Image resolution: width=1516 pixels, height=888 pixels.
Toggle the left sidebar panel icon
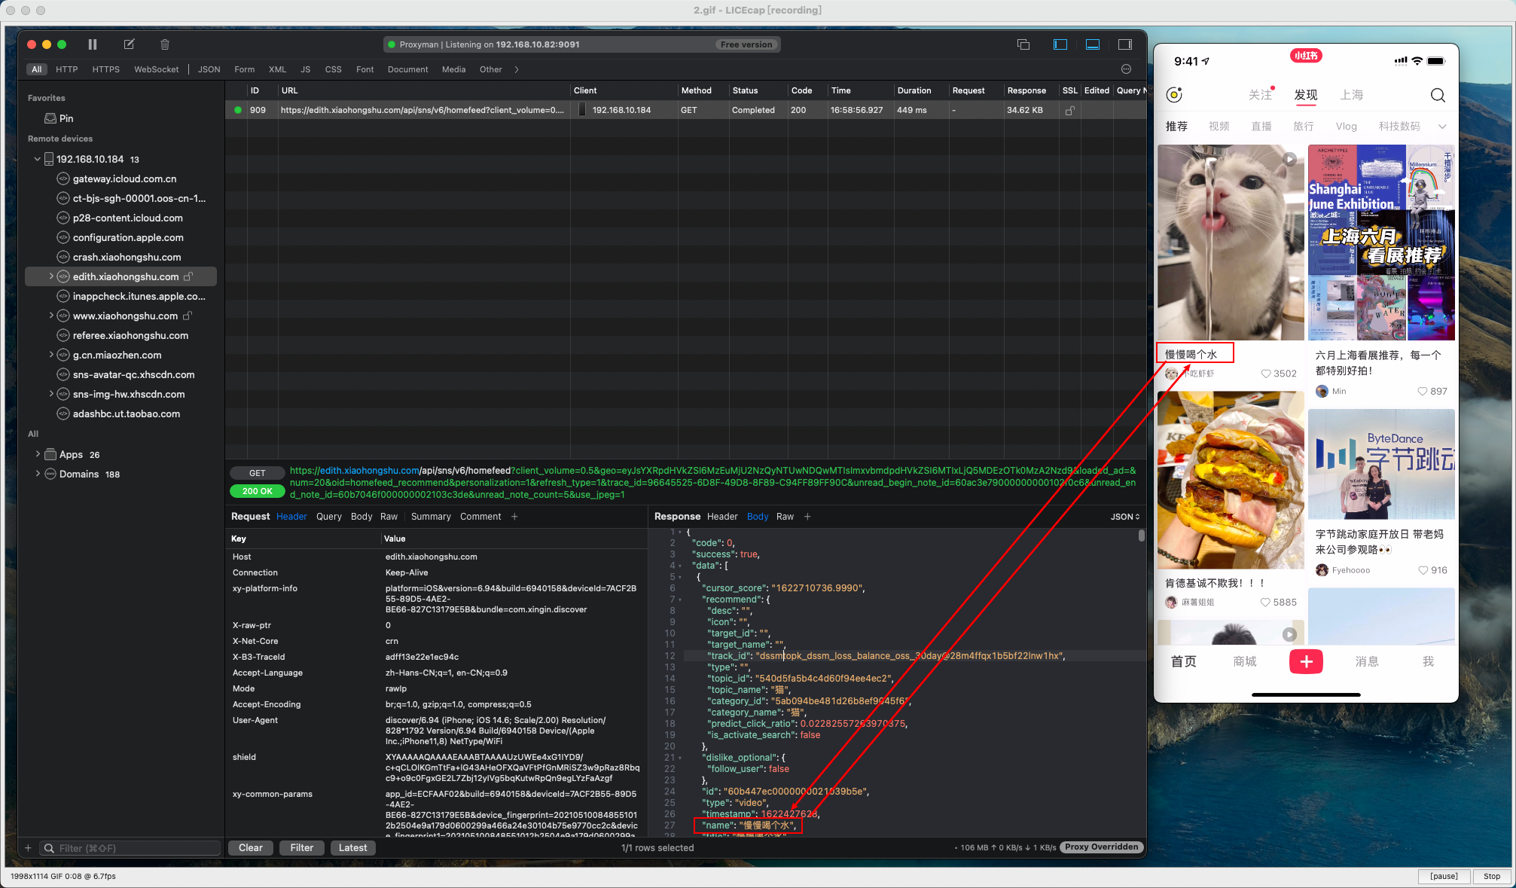[x=1060, y=44]
